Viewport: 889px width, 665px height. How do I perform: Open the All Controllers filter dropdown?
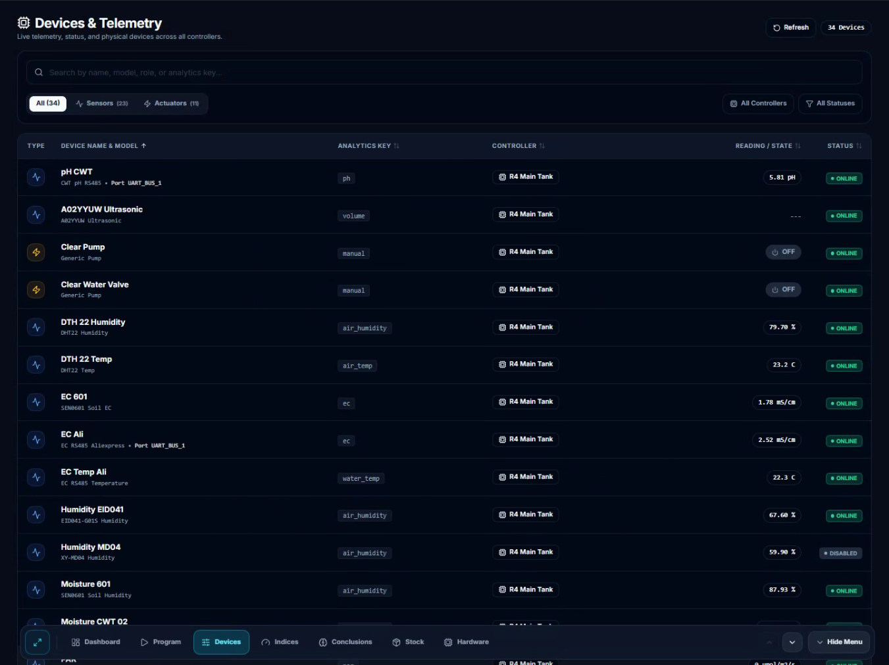pyautogui.click(x=758, y=103)
